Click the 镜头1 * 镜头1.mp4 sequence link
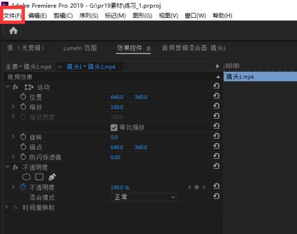Image resolution: width=297 pixels, height=234 pixels. tap(91, 67)
